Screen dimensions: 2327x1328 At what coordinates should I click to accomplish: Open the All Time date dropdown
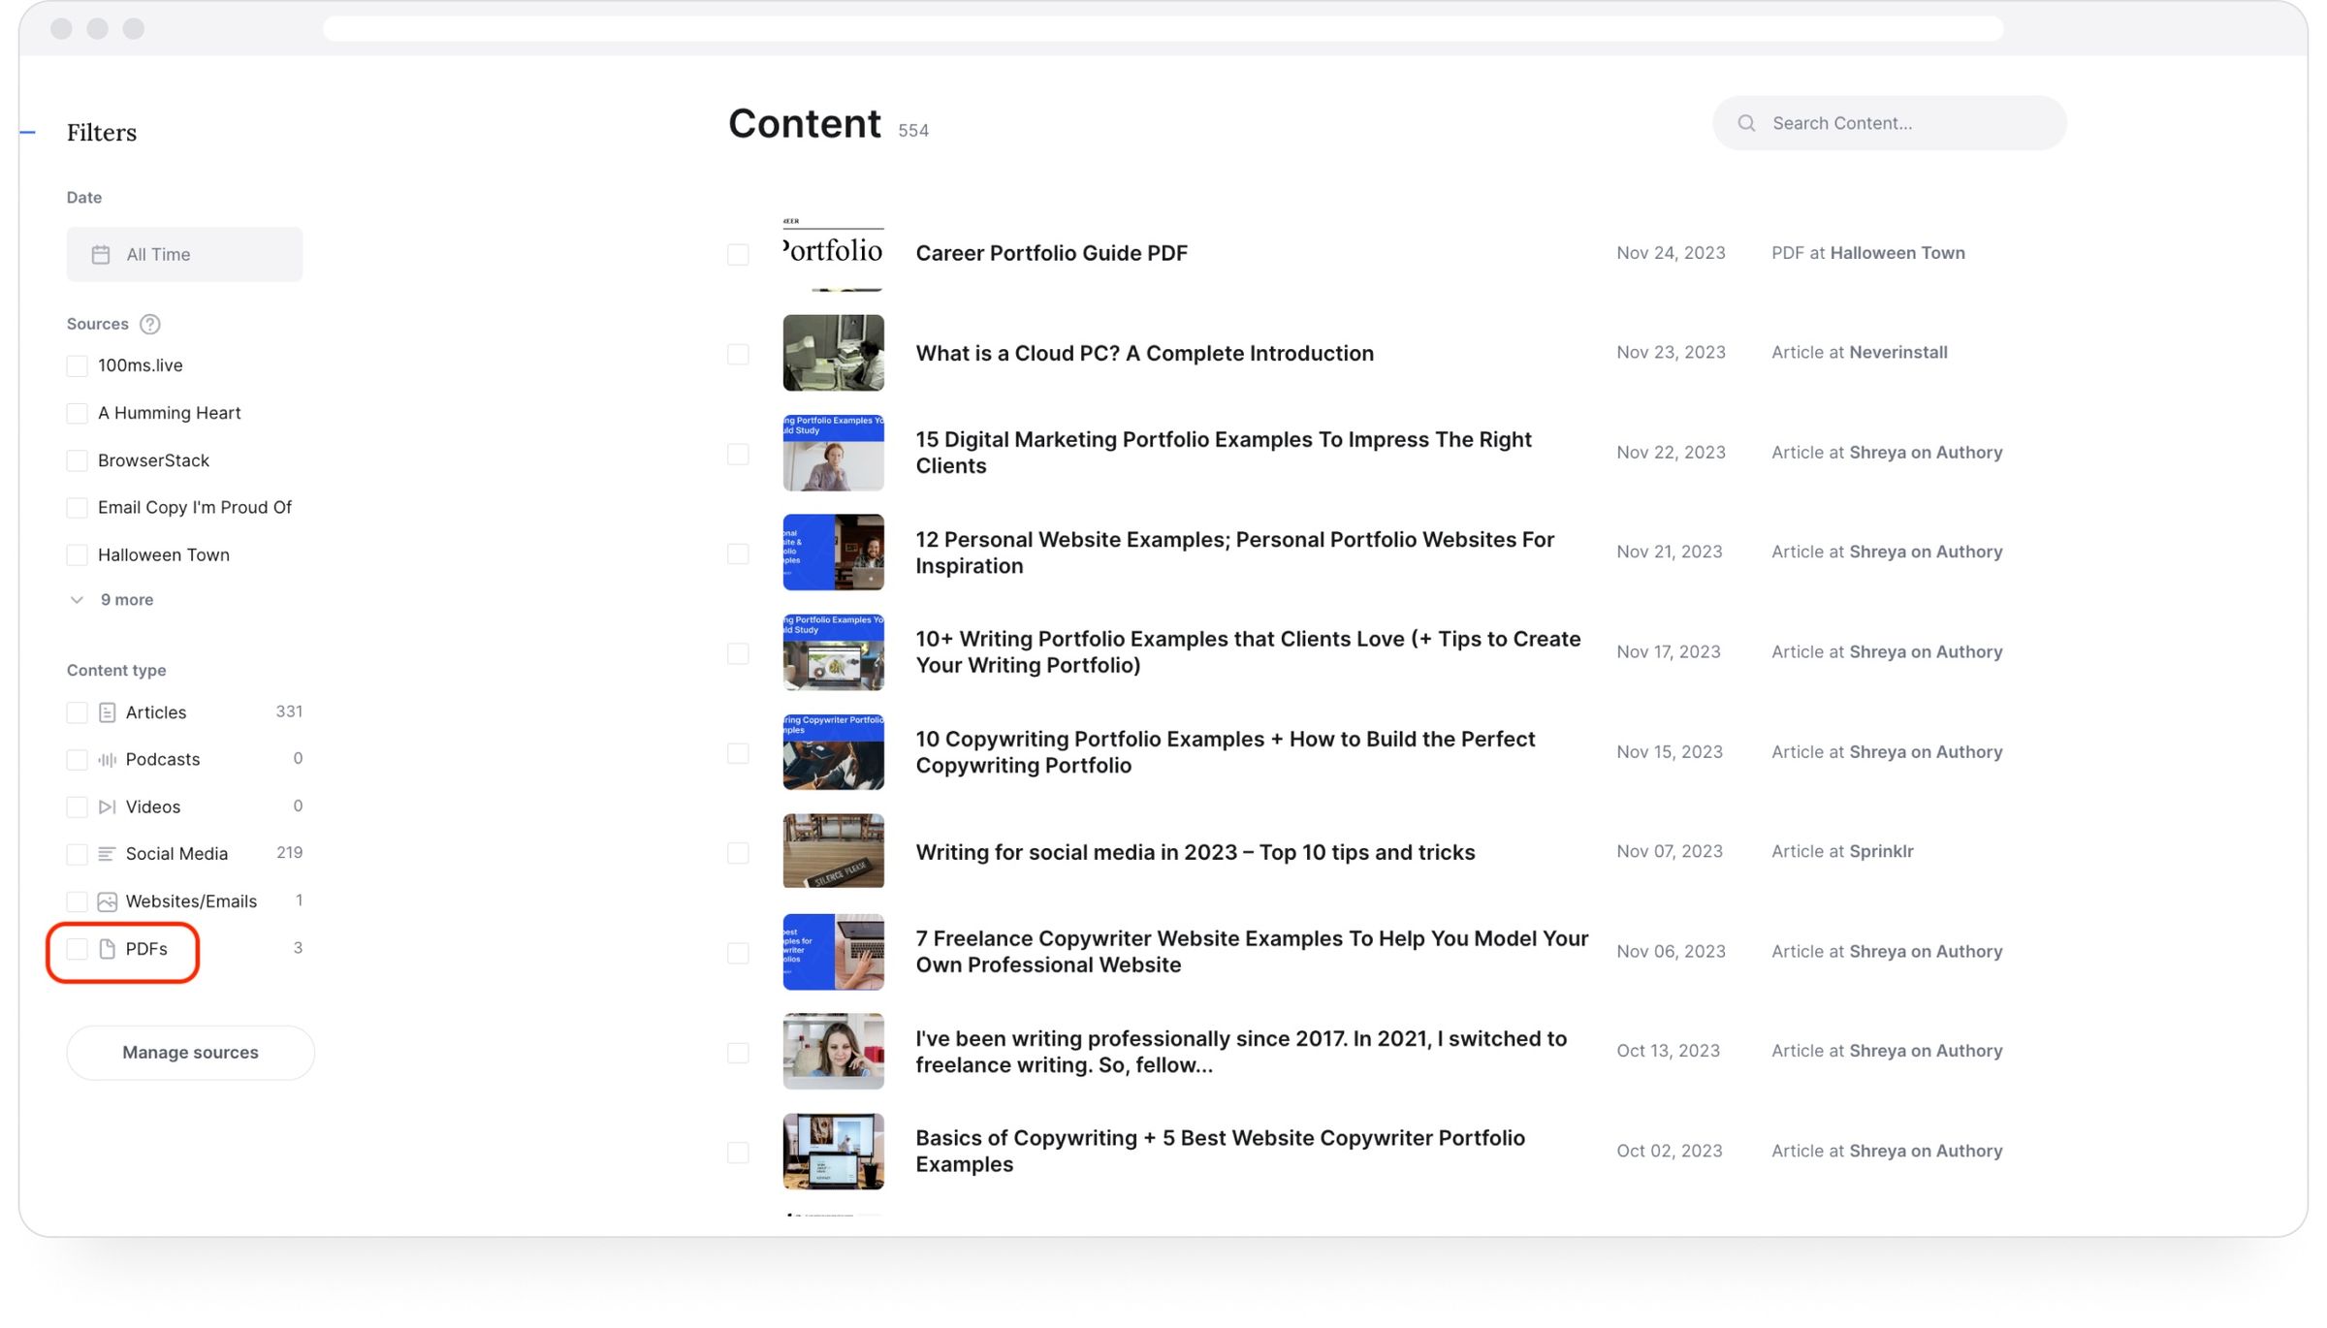[184, 255]
